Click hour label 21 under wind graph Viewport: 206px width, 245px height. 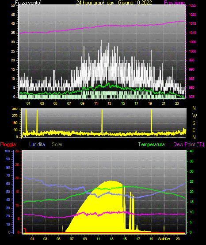pyautogui.click(x=164, y=103)
